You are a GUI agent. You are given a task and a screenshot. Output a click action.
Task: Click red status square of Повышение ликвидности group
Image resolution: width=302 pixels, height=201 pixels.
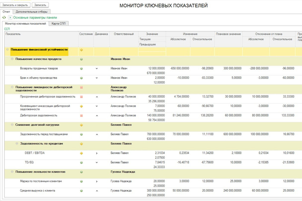(82, 87)
